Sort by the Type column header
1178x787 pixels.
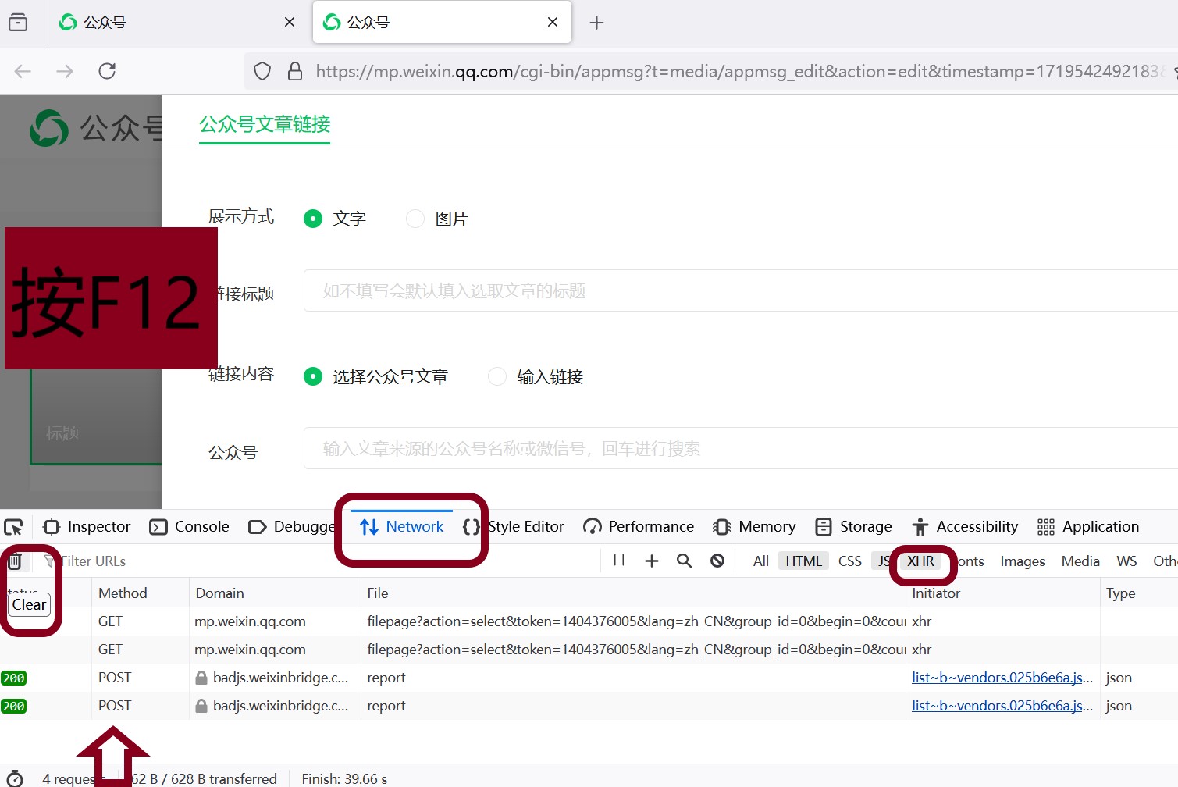pyautogui.click(x=1139, y=593)
